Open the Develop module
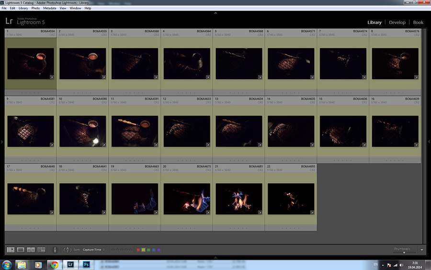This screenshot has height=270, width=431. (397, 23)
